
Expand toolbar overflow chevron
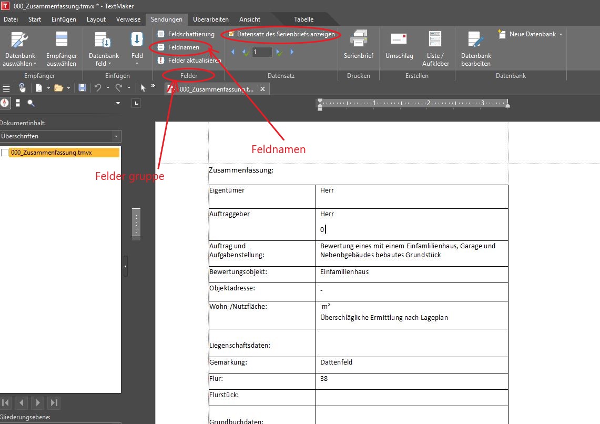pos(153,86)
